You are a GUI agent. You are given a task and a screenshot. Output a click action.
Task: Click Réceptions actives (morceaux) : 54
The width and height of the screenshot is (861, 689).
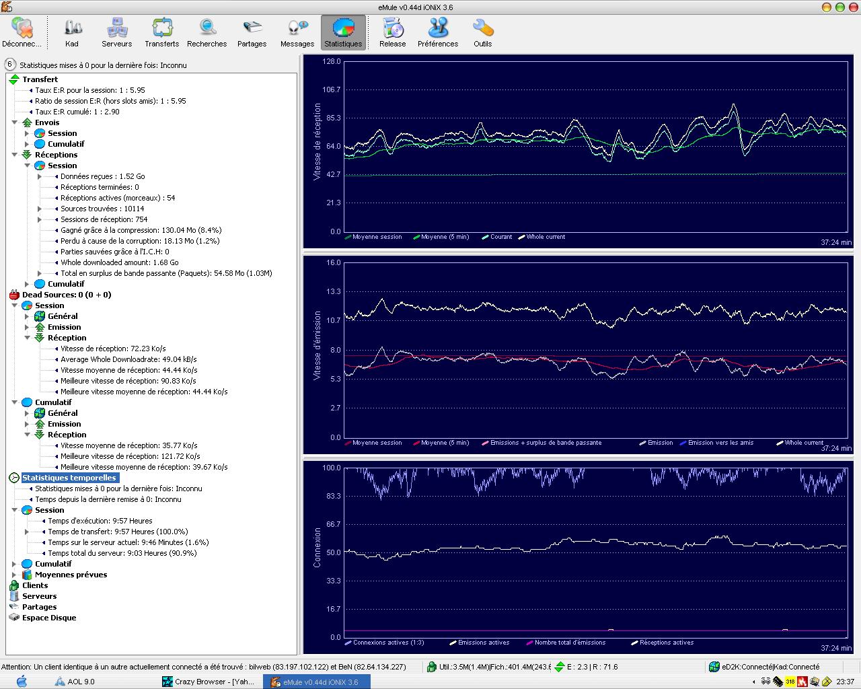(x=118, y=198)
